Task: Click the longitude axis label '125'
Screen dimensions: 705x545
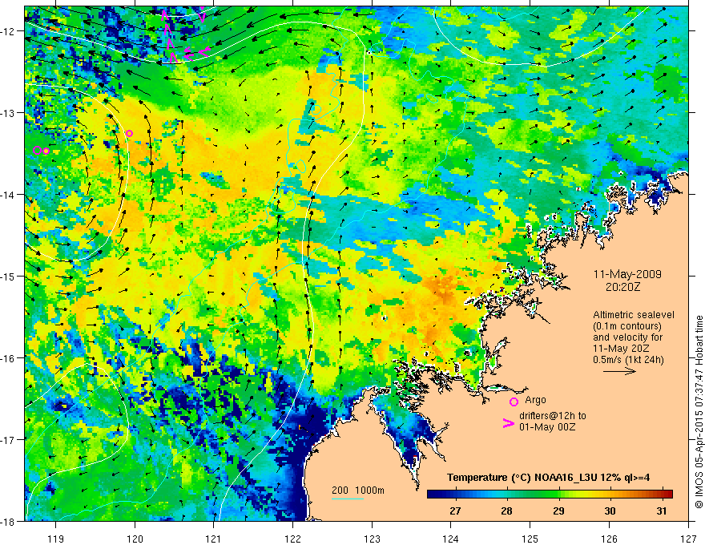Action: coord(530,539)
